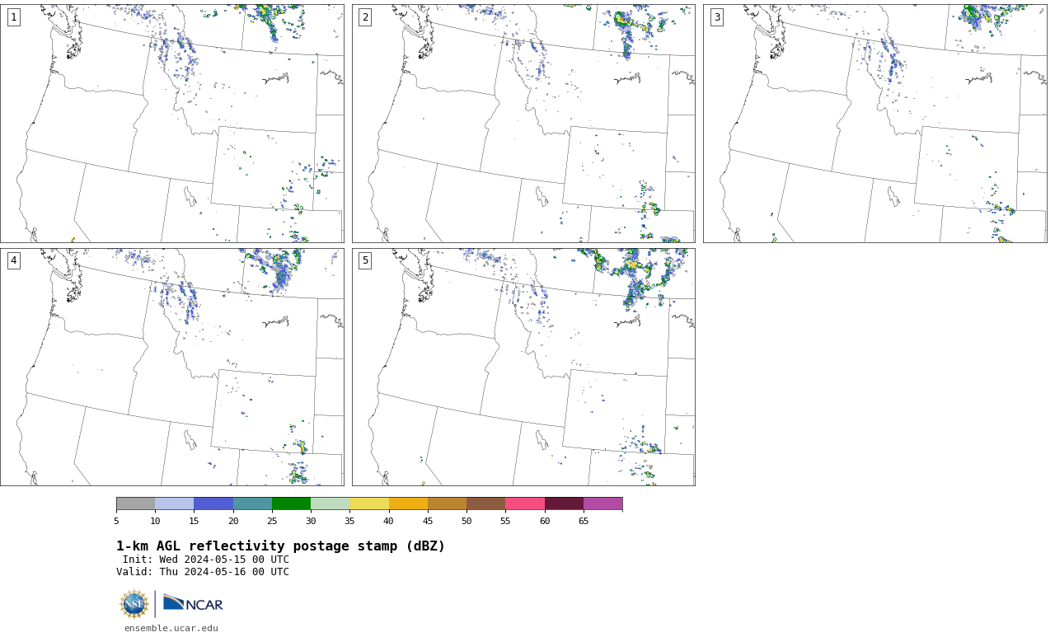This screenshot has width=1055, height=637.
Task: Select the maroon 60-65 dBZ swatch
Action: (564, 504)
